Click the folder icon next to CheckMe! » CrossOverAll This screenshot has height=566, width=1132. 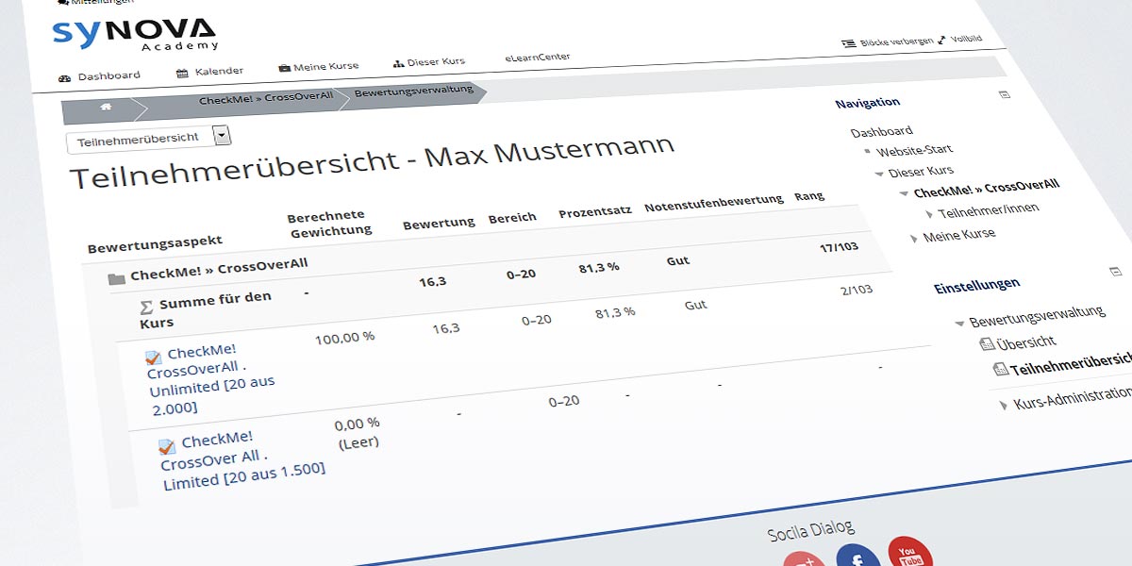click(x=117, y=278)
